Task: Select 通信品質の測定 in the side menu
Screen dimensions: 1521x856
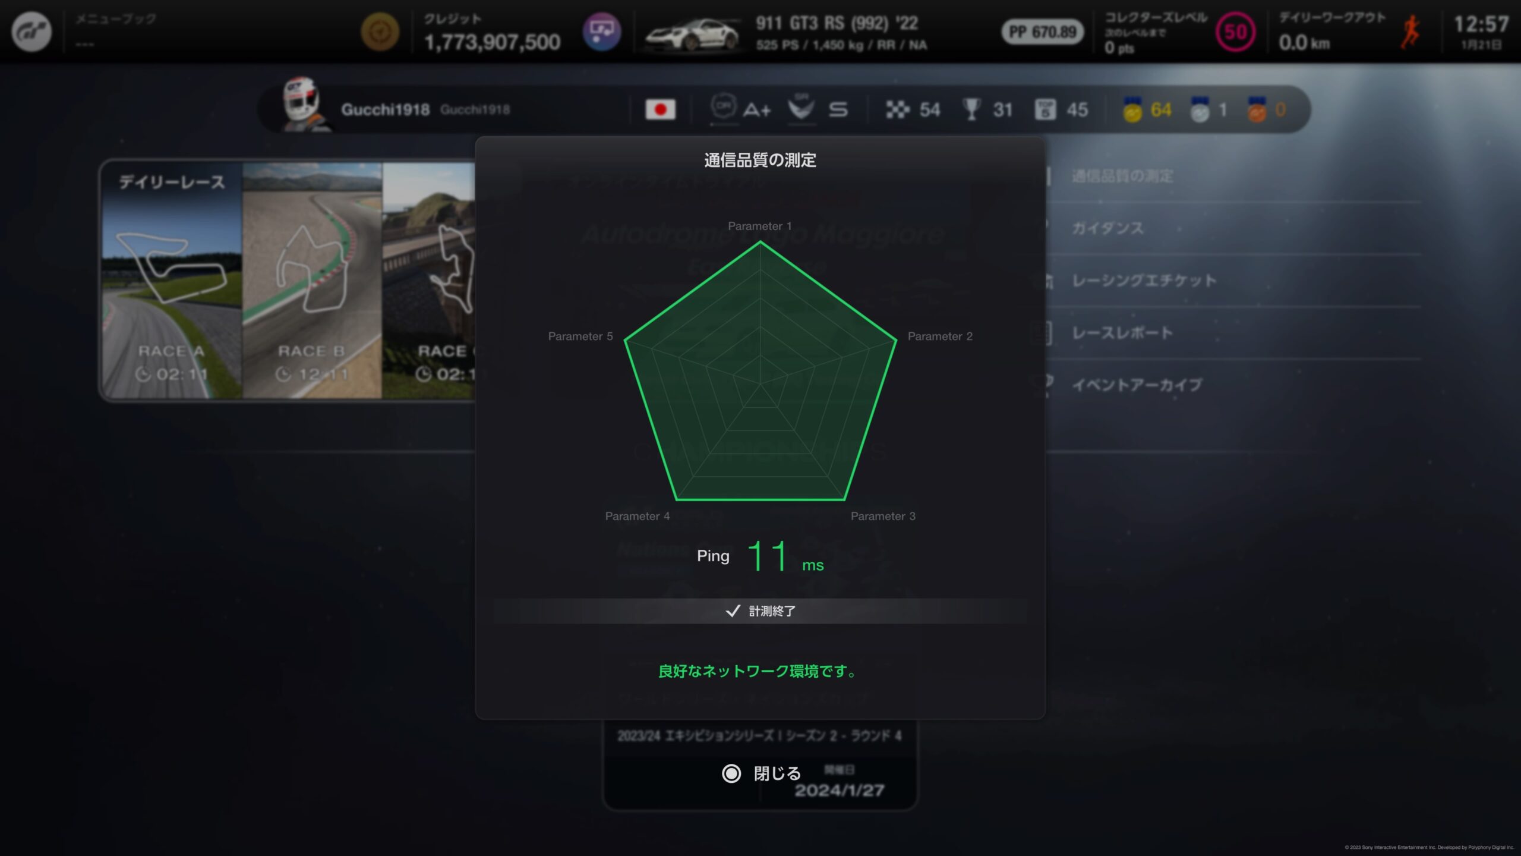Action: pyautogui.click(x=1122, y=176)
